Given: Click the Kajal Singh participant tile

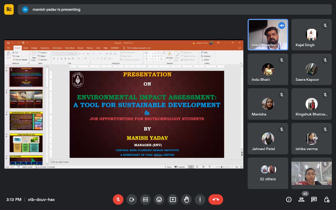Looking at the screenshot, I should click(311, 34).
